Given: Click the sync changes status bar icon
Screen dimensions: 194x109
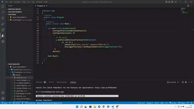Looking at the screenshot, I should (10, 103).
